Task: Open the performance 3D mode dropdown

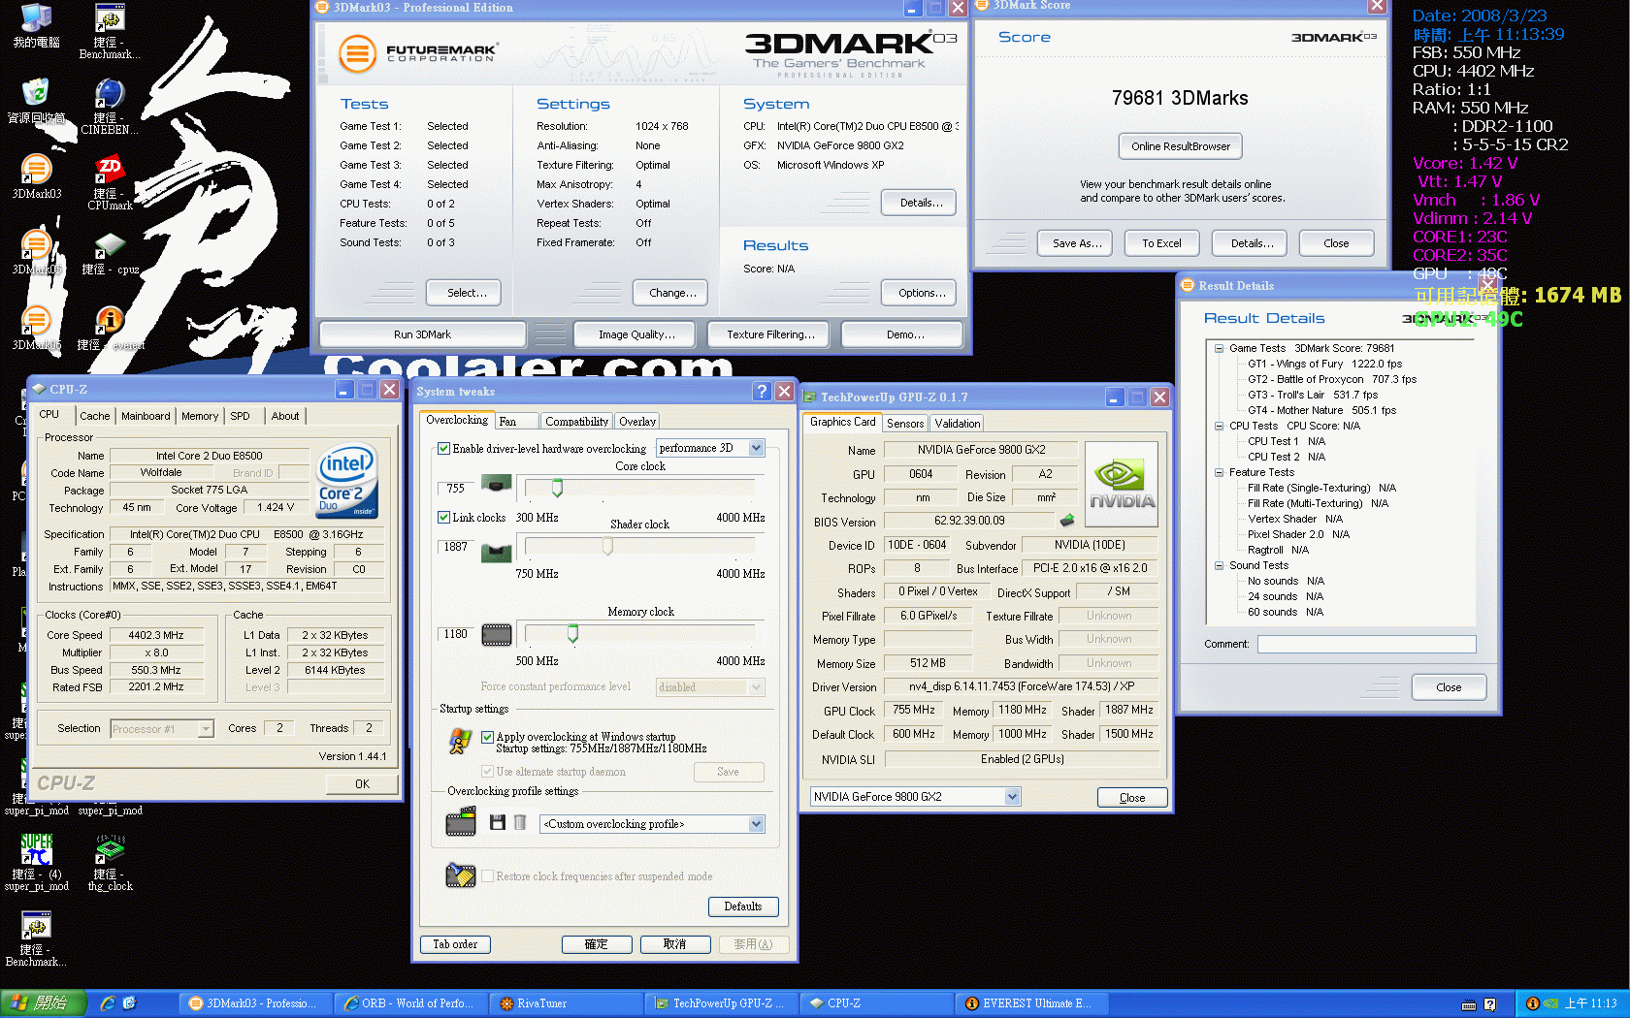Action: (x=756, y=448)
